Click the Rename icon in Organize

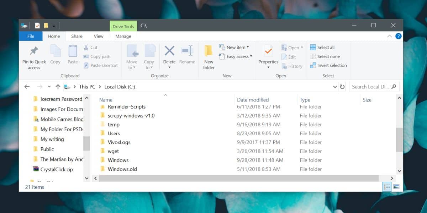pos(187,51)
